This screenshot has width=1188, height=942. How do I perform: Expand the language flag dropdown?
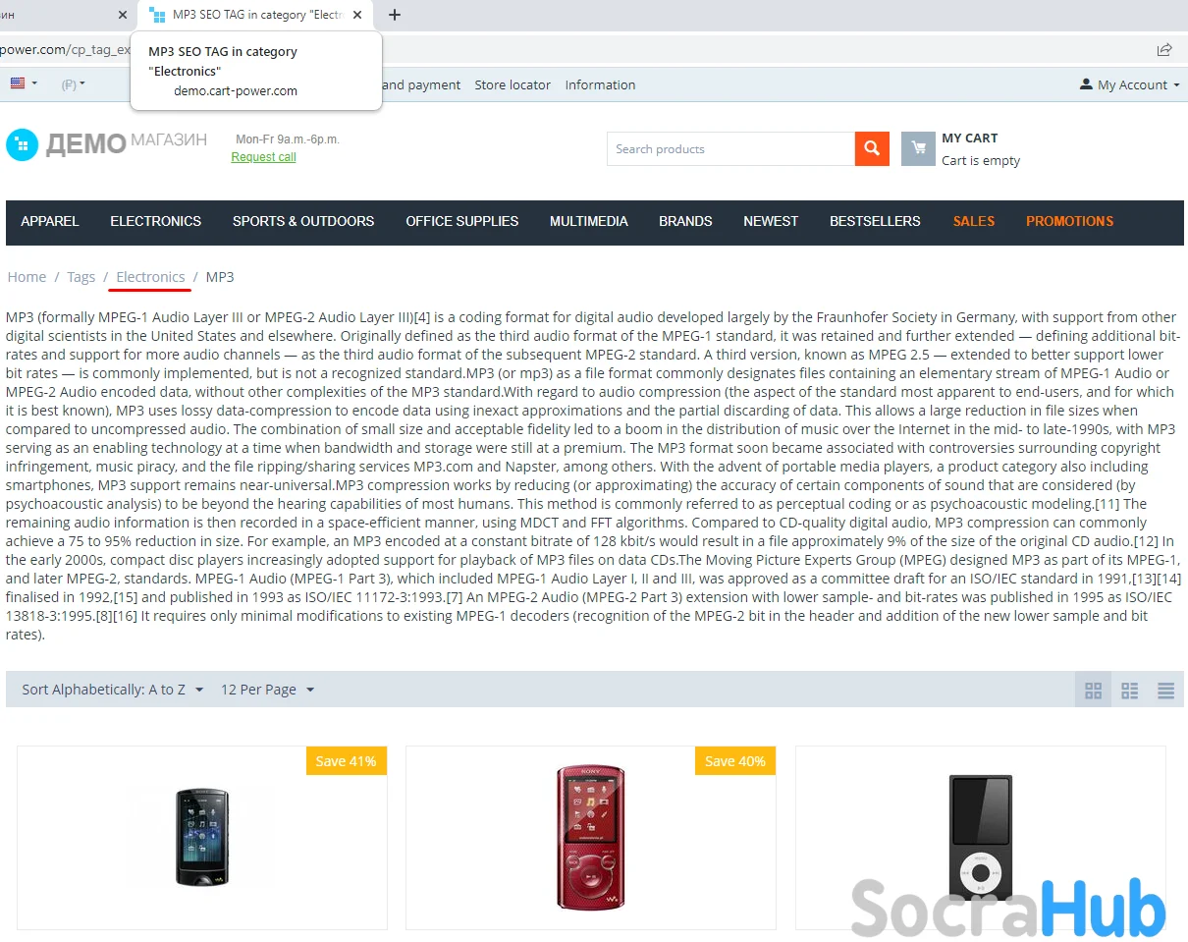pyautogui.click(x=25, y=84)
